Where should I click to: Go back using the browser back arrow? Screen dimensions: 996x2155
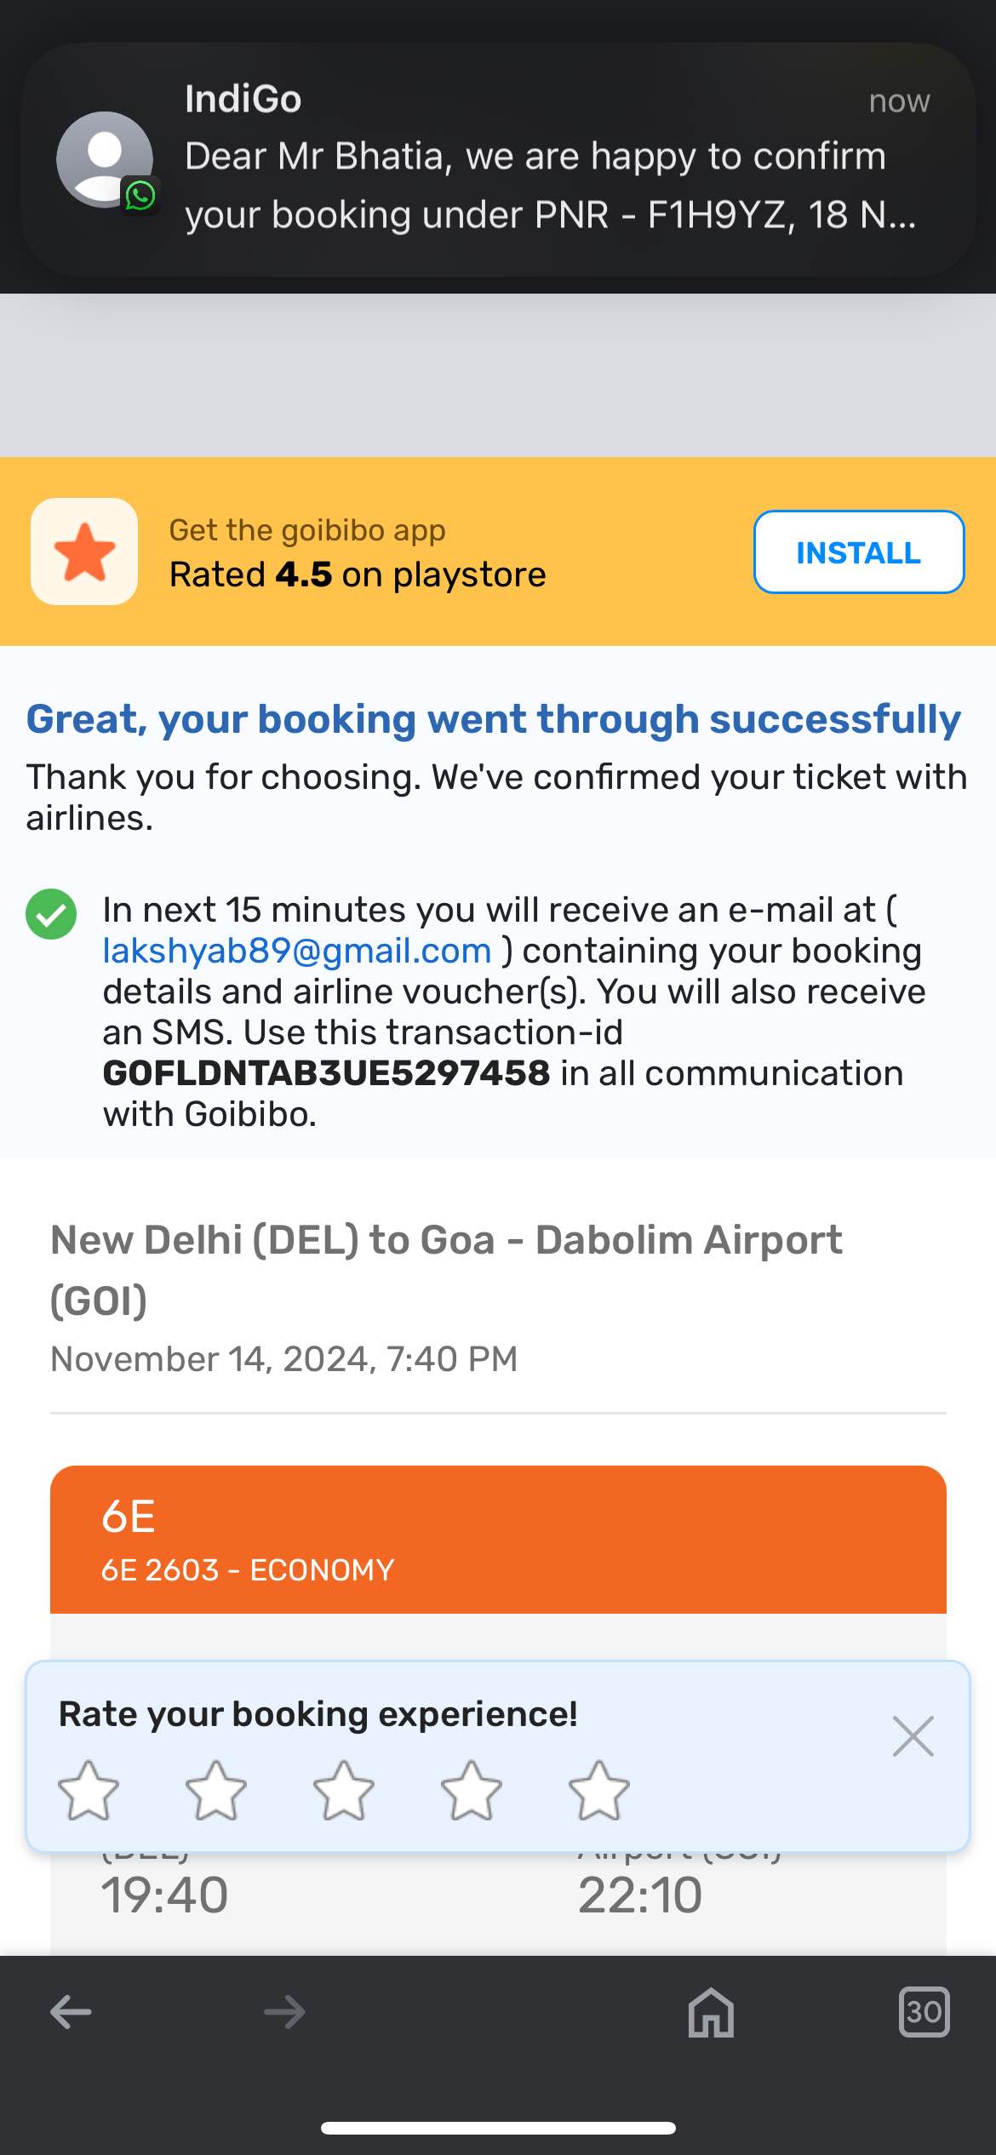tap(71, 2012)
